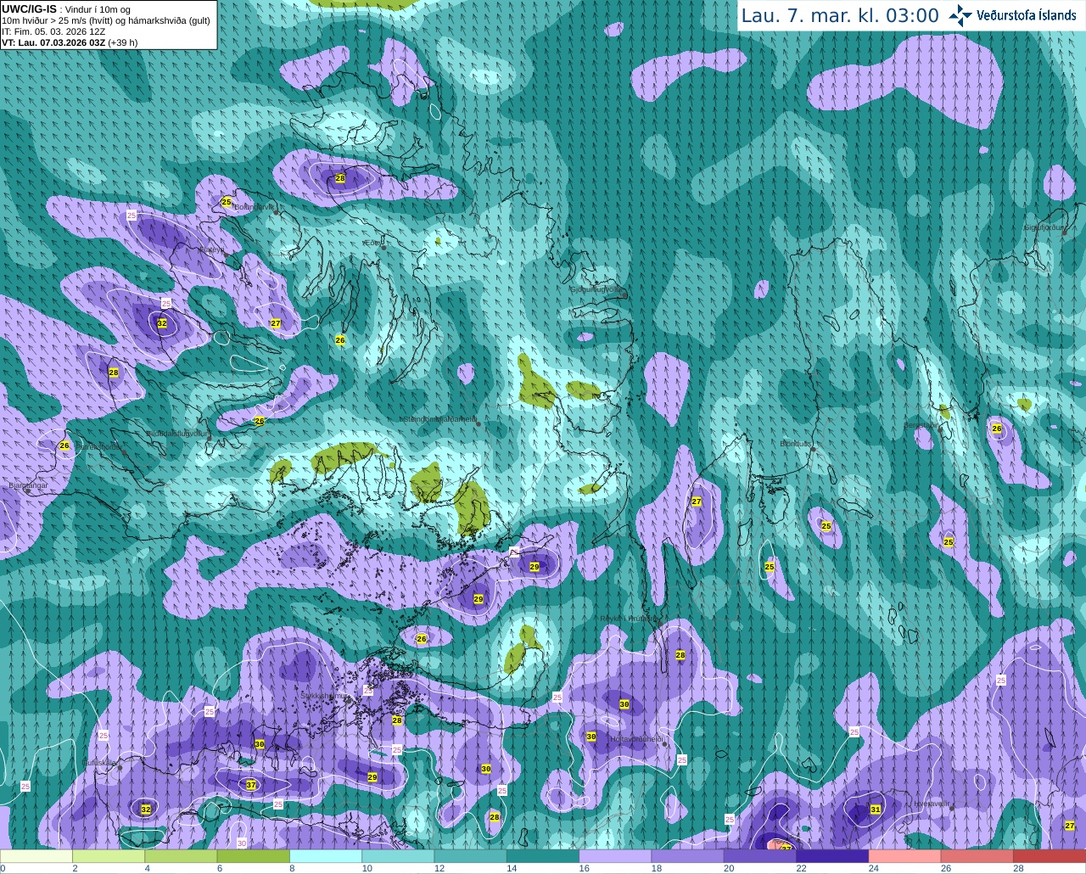Click the Gjögurflugvöllur station label
Image resolution: width=1086 pixels, height=874 pixels.
[x=598, y=289]
